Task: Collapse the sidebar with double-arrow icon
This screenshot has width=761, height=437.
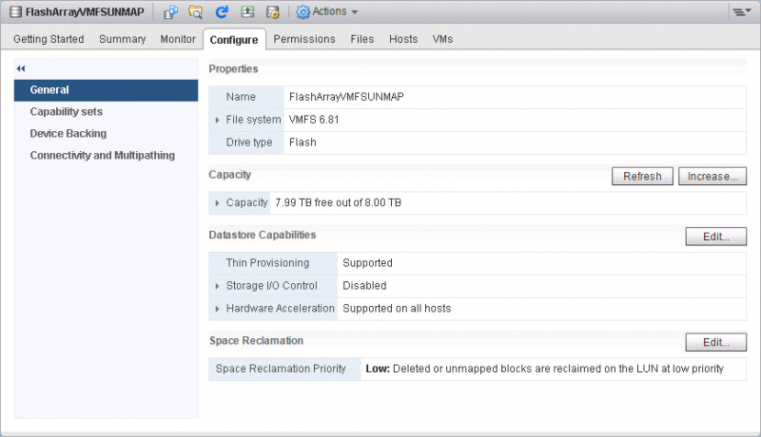Action: (20, 68)
